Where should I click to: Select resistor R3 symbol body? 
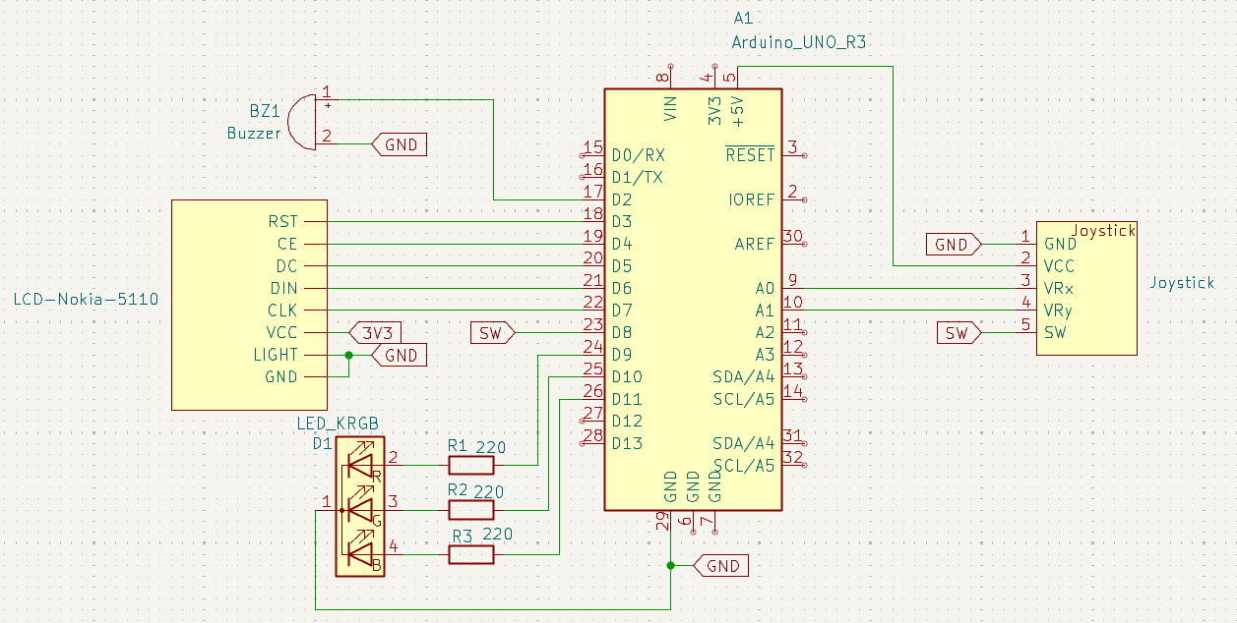[x=471, y=555]
